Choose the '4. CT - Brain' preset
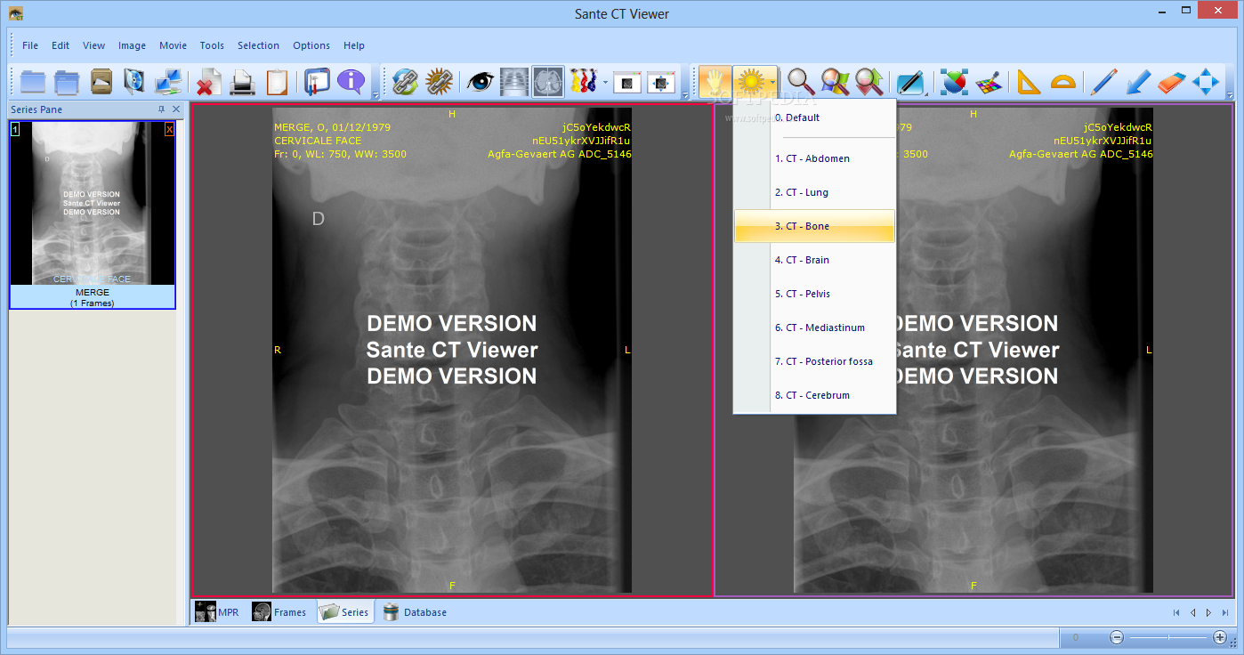1244x655 pixels. click(x=814, y=260)
